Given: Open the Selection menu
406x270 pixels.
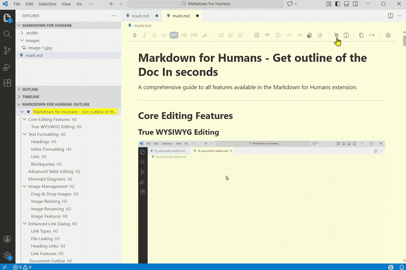Looking at the screenshot, I should (x=47, y=4).
